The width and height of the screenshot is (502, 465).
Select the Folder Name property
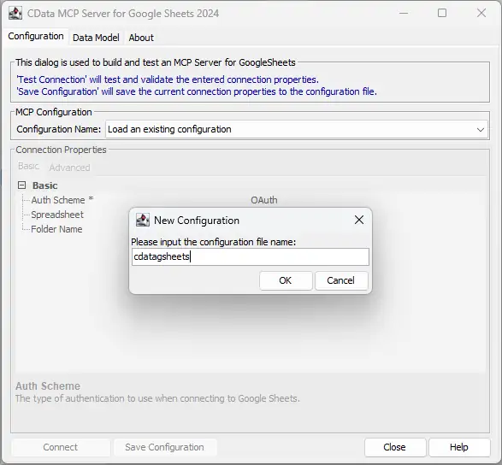click(56, 229)
